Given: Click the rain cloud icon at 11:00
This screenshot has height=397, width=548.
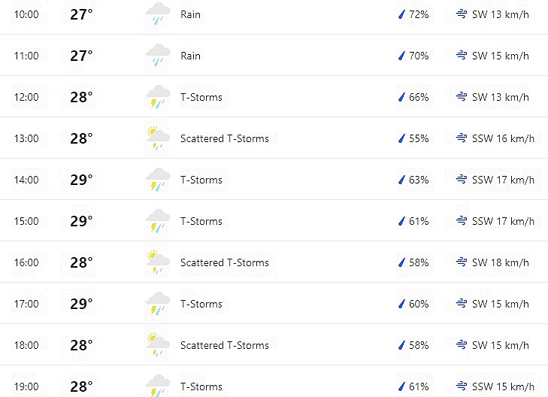Looking at the screenshot, I should (x=158, y=55).
